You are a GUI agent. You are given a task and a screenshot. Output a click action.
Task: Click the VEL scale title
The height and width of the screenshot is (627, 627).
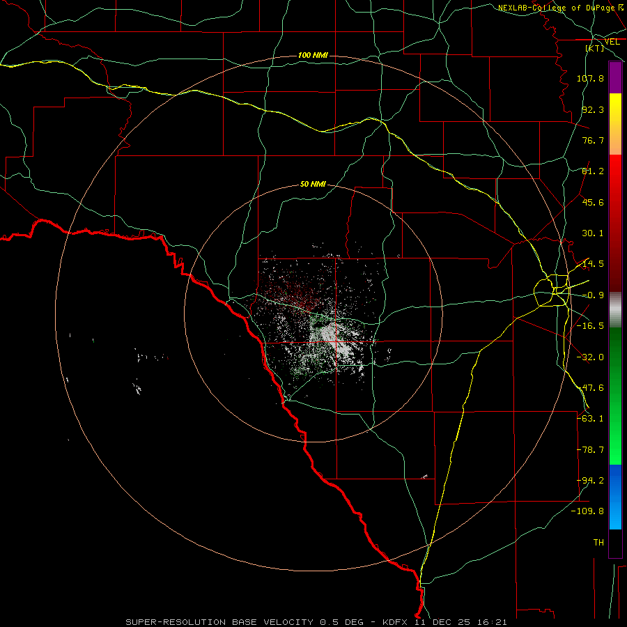[x=612, y=42]
